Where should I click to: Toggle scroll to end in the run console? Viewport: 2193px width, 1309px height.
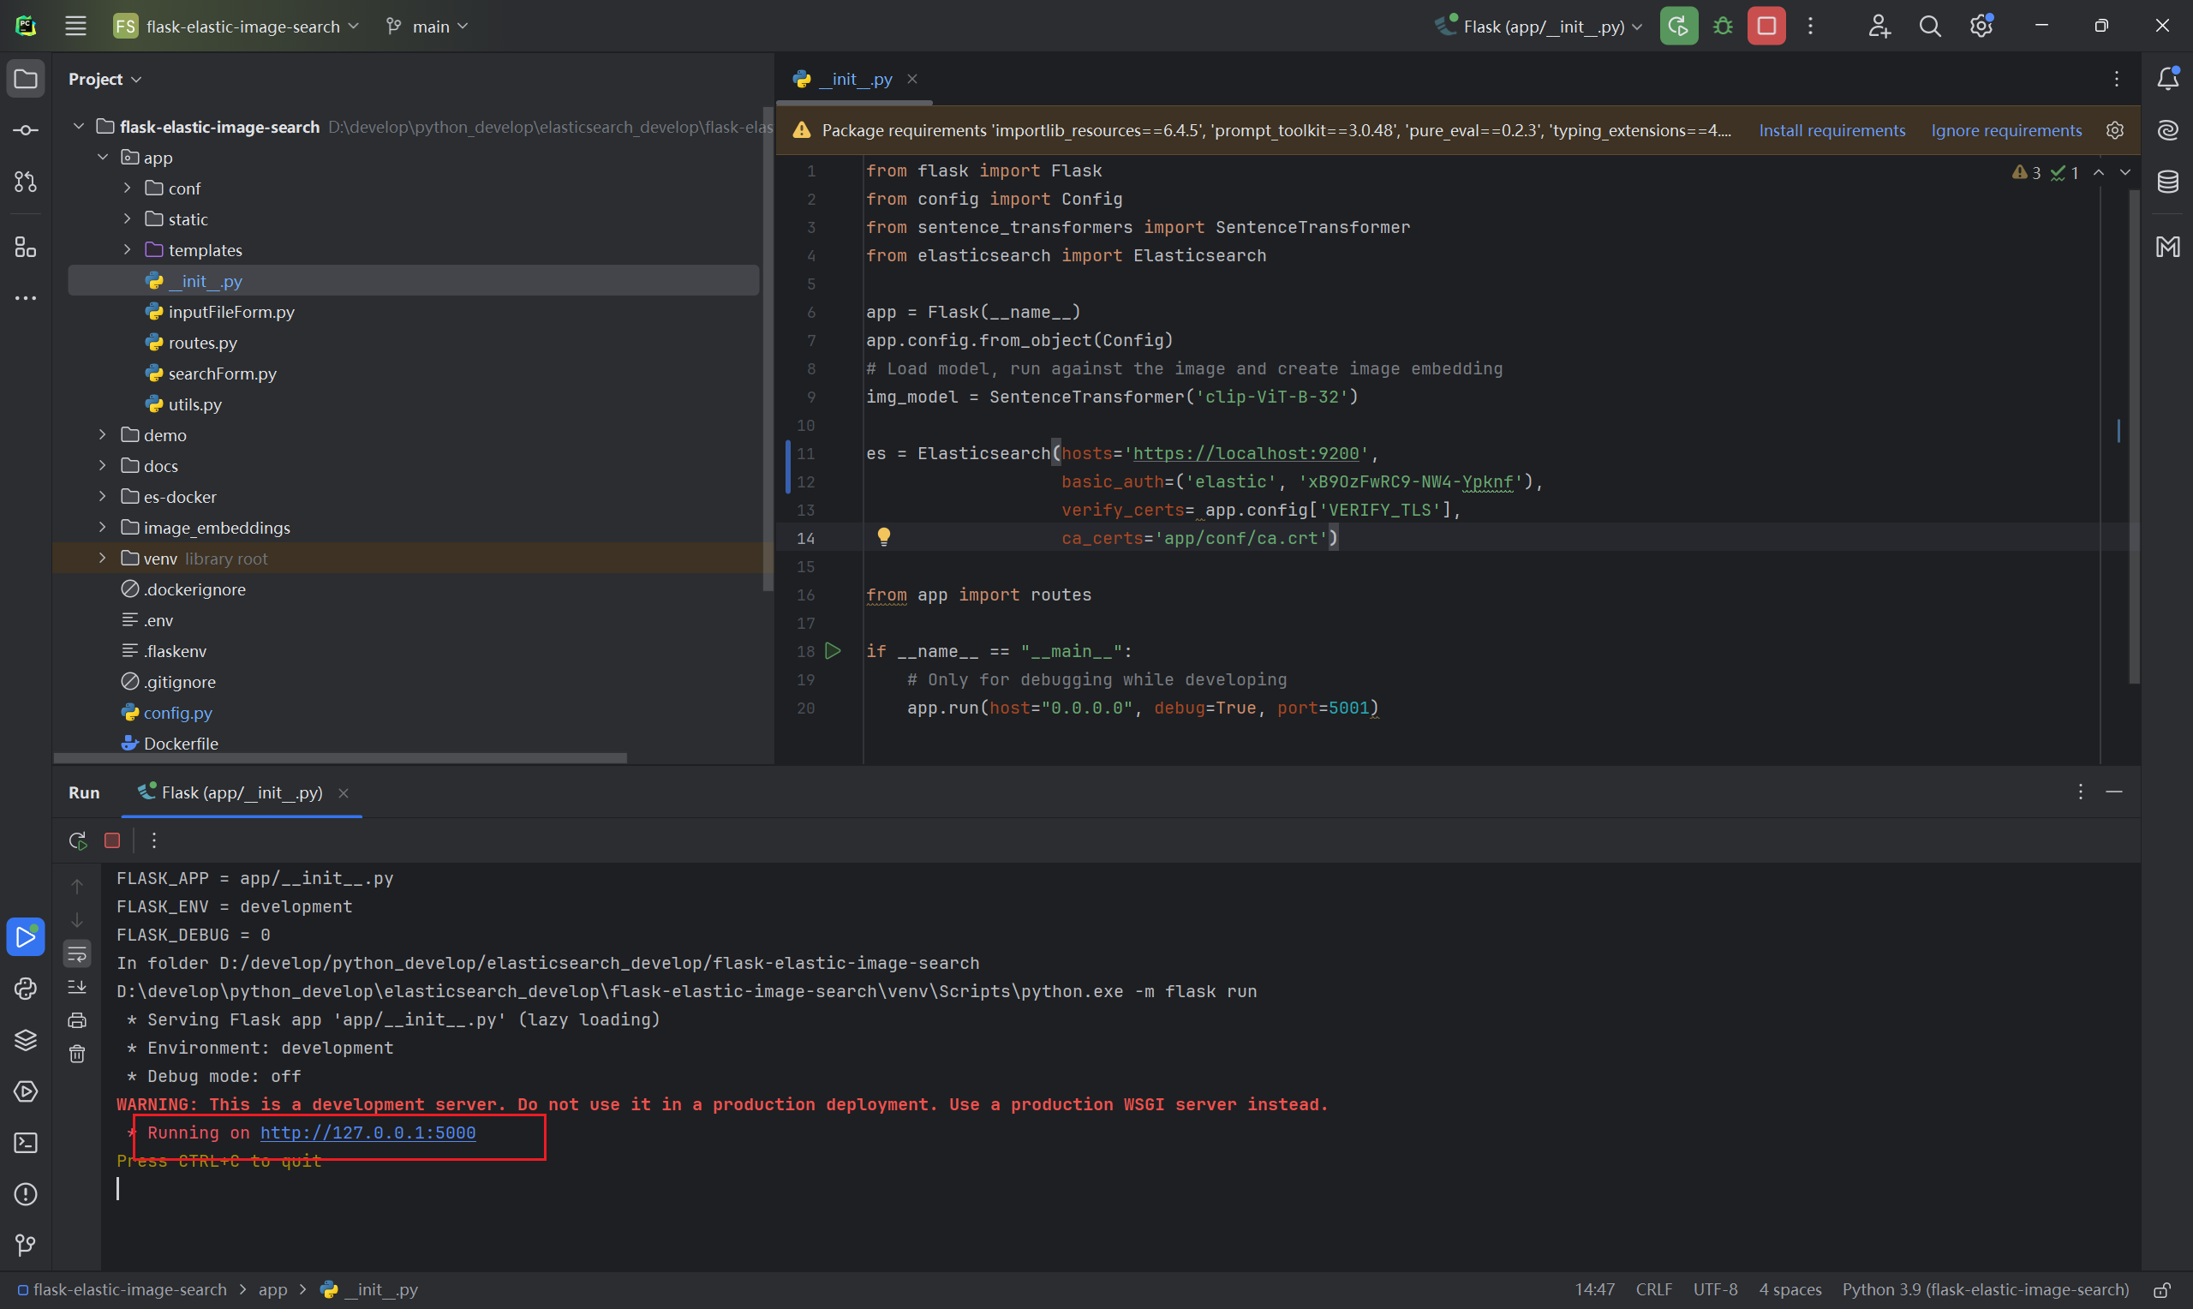click(x=78, y=987)
